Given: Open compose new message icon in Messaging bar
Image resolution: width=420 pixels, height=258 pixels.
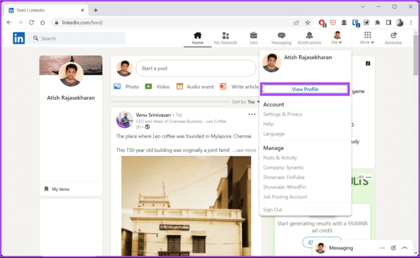Looking at the screenshot, I should click(393, 248).
